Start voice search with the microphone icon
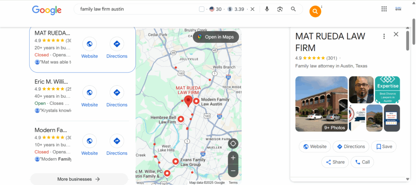This screenshot has width=416, height=185. pos(267,9)
